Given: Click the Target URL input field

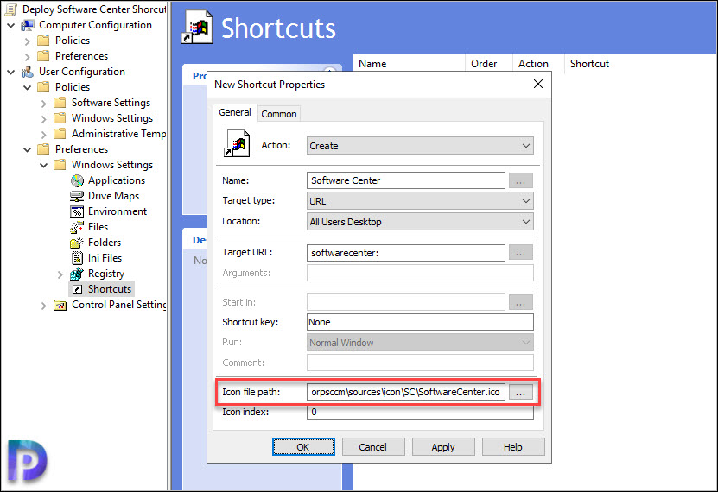Looking at the screenshot, I should pos(406,252).
